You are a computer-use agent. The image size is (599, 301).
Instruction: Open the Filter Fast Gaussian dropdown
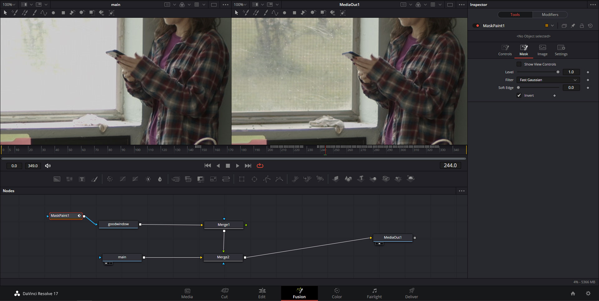548,80
